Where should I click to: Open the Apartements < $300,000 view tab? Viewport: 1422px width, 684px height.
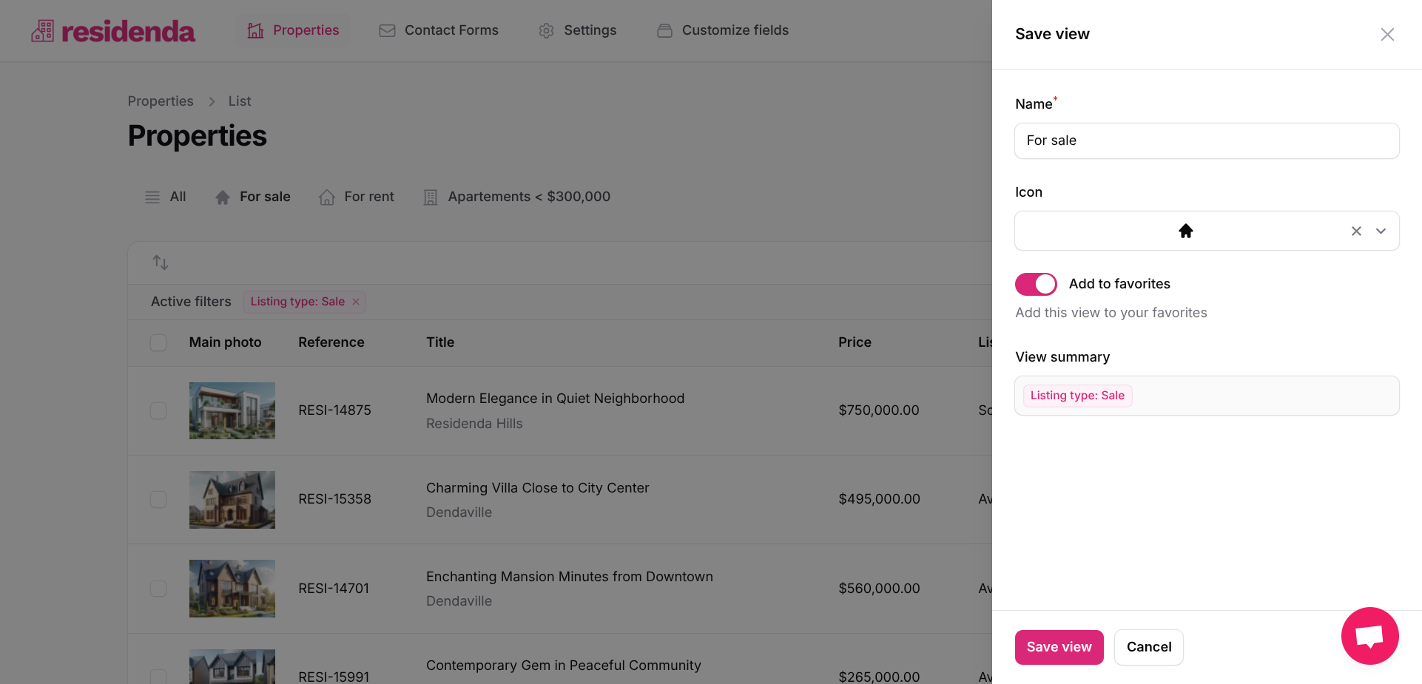(517, 197)
